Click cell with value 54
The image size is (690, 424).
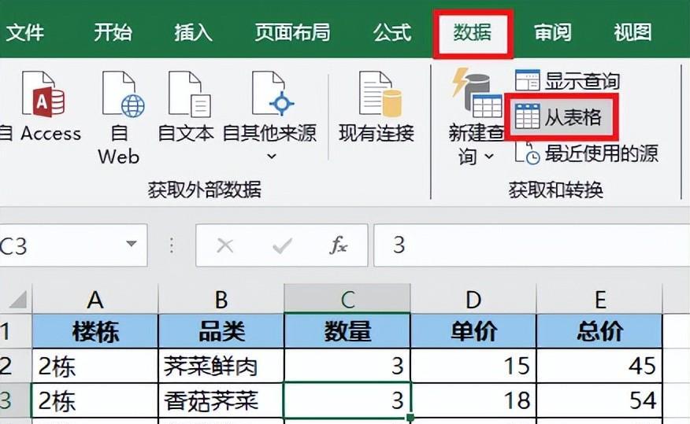tap(599, 400)
